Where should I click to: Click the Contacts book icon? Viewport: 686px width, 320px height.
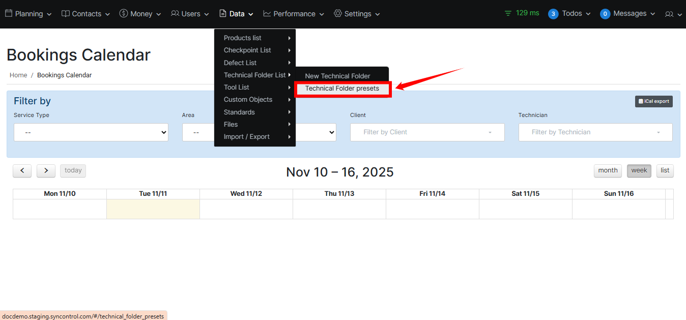66,14
